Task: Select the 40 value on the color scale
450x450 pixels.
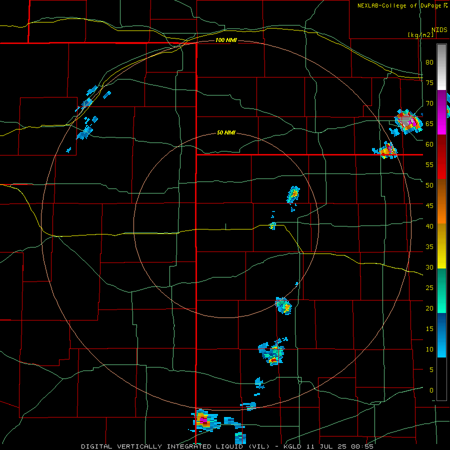Action: click(429, 226)
